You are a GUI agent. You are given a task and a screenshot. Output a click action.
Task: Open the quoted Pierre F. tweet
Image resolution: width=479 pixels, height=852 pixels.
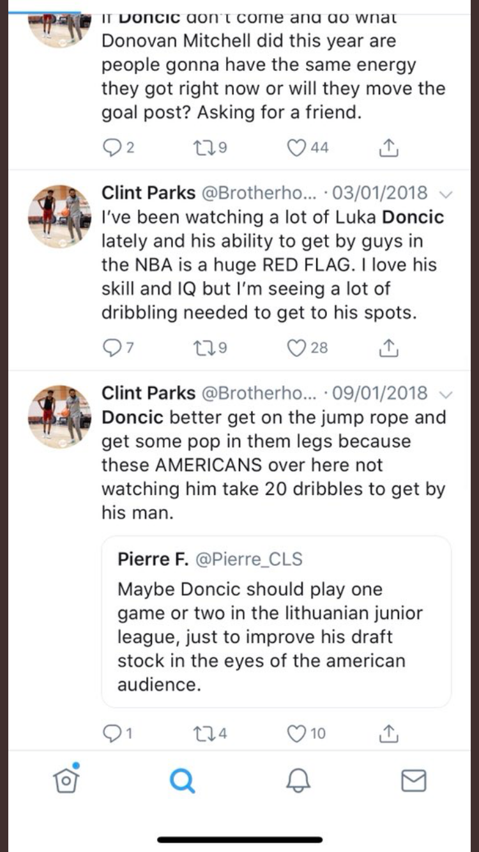click(276, 621)
